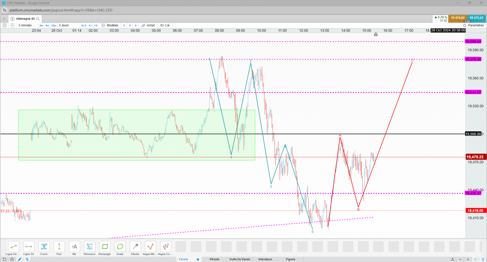Viewport: 487px width, 262px height.
Task: Click the black 19,500.00 line label
Action: [x=473, y=134]
